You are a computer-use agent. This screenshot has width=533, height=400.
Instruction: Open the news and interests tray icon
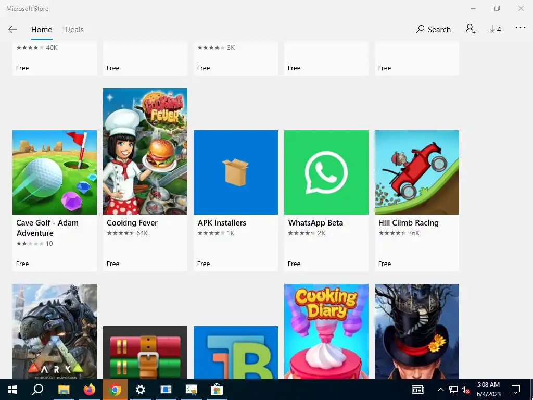pyautogui.click(x=418, y=390)
